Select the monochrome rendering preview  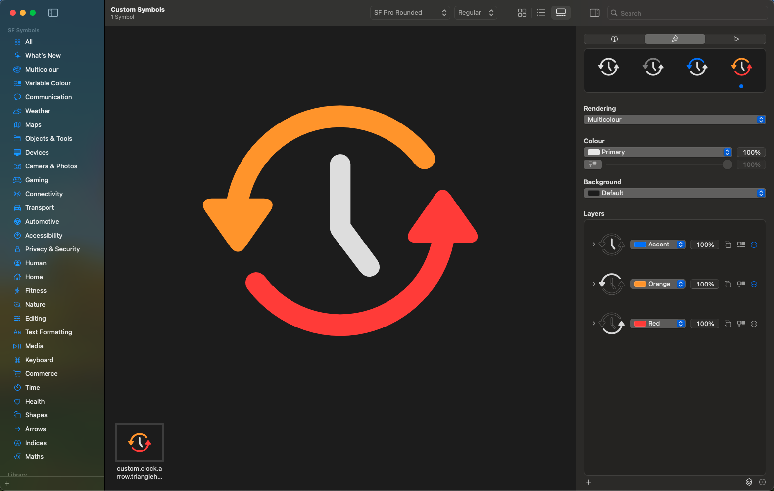coord(609,67)
